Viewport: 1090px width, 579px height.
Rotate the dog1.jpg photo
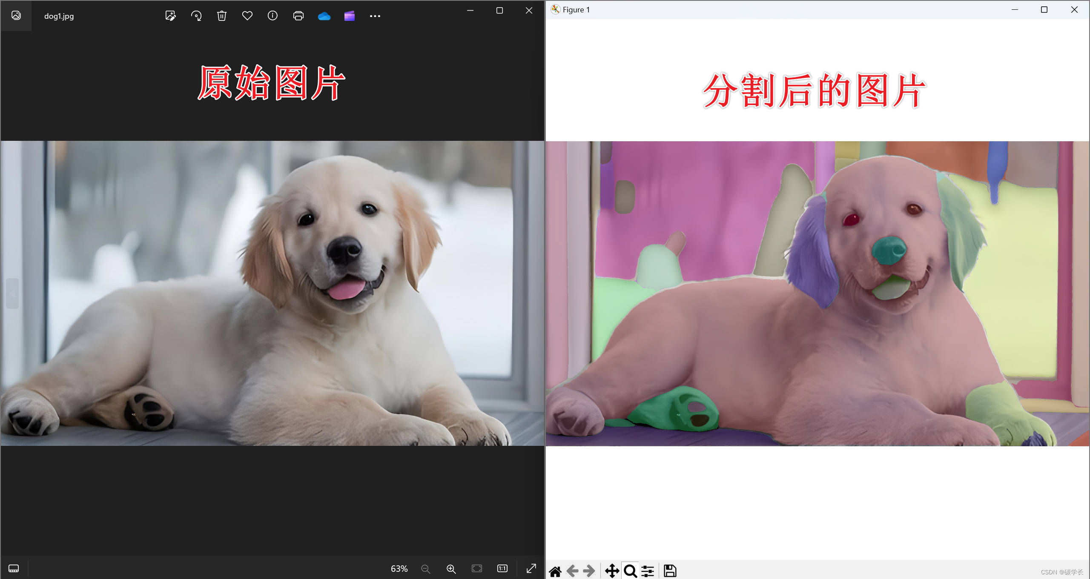(x=196, y=16)
